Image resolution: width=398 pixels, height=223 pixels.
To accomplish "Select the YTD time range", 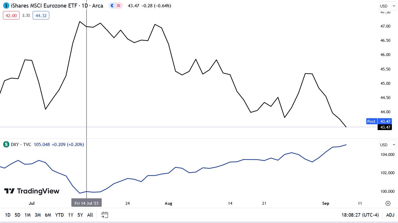I will [x=59, y=215].
